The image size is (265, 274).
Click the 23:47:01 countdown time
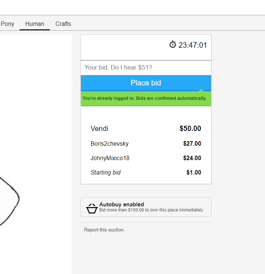tap(193, 45)
